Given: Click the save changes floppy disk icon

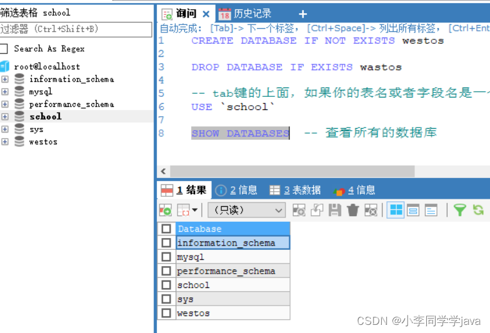Looking at the screenshot, I should point(335,210).
